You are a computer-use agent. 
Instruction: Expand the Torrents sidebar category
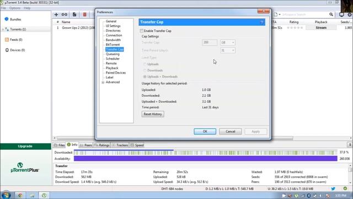[3, 29]
